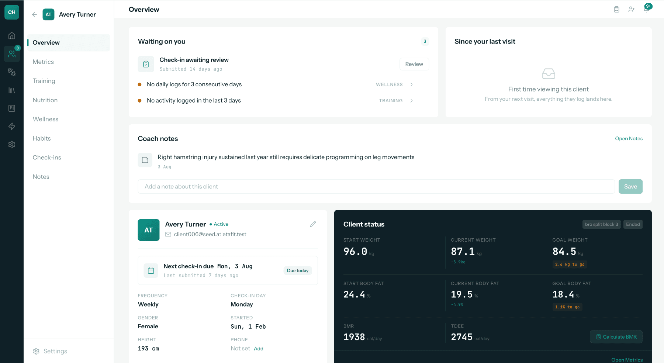Click the AT avatar in sidebar header
The width and height of the screenshot is (664, 363).
(48, 14)
